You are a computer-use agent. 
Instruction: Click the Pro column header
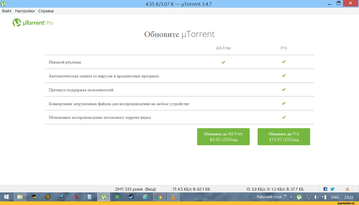click(284, 48)
